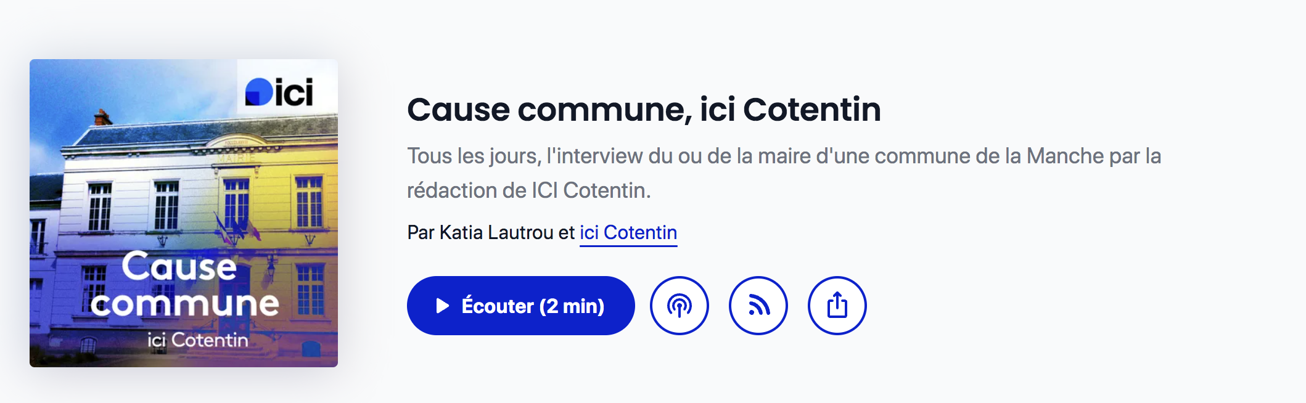Click the "Cause commune" text on cover
The width and height of the screenshot is (1306, 403).
184,285
